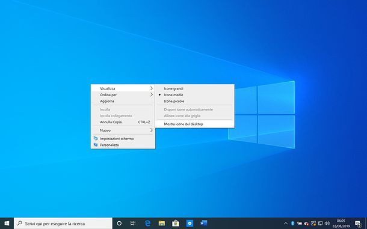Launch Word from the taskbar

[x=204, y=224]
